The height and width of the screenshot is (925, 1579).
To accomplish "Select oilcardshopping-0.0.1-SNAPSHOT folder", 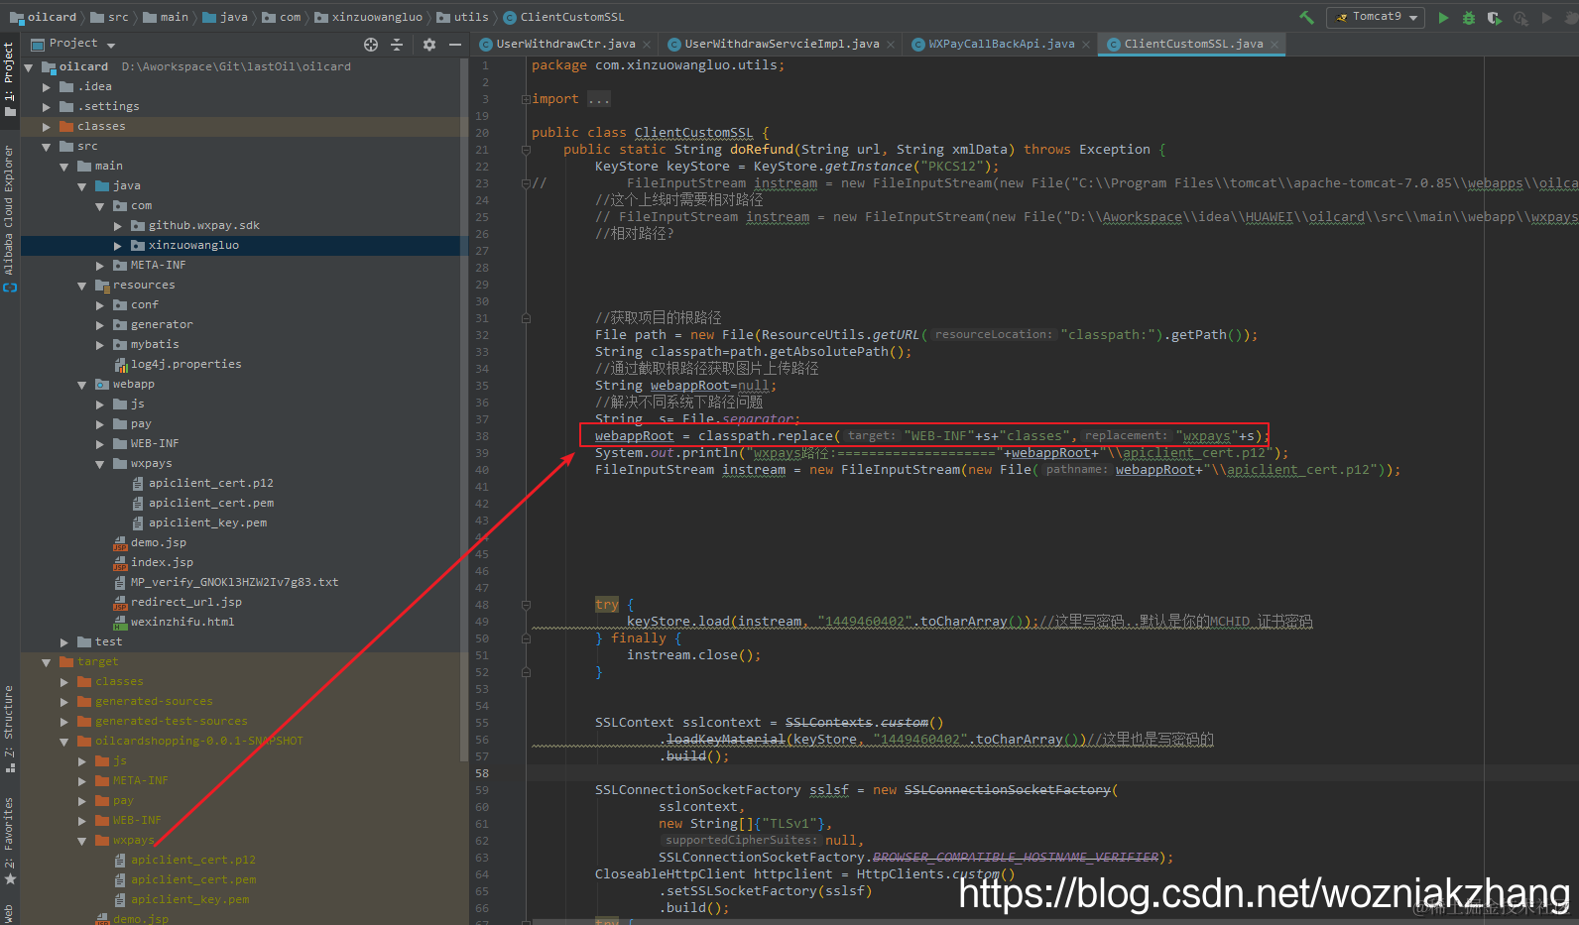I will point(198,741).
